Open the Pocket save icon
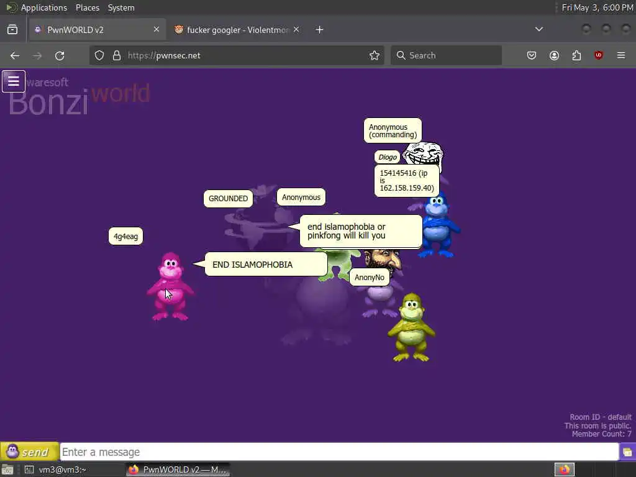Image resolution: width=636 pixels, height=477 pixels. click(x=532, y=55)
